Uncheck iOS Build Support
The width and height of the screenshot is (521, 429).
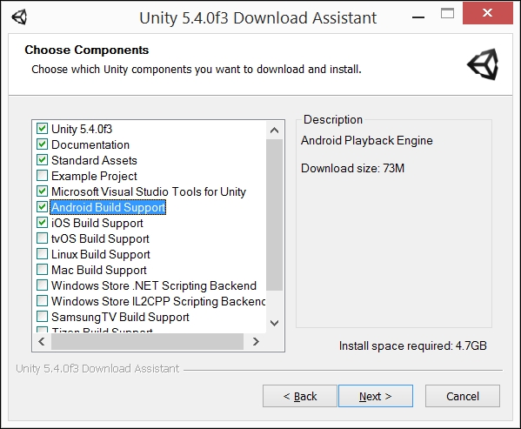point(42,222)
